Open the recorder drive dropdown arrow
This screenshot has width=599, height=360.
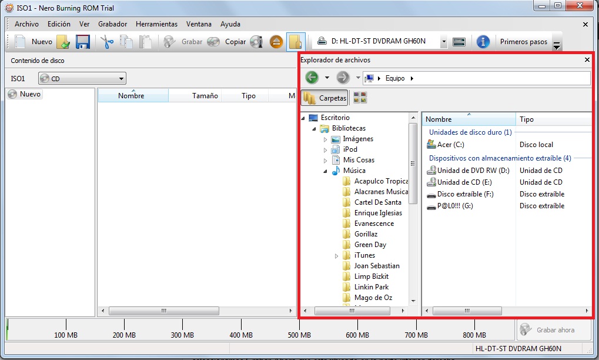point(444,41)
